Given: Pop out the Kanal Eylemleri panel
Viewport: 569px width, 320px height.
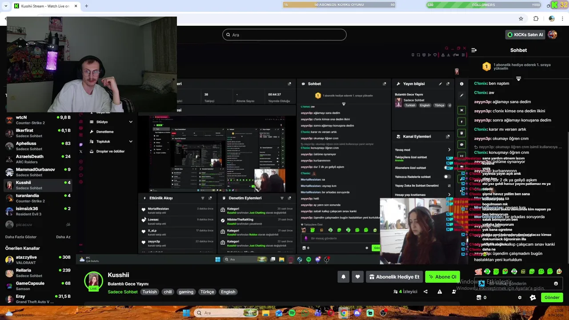Looking at the screenshot, I should coord(448,136).
